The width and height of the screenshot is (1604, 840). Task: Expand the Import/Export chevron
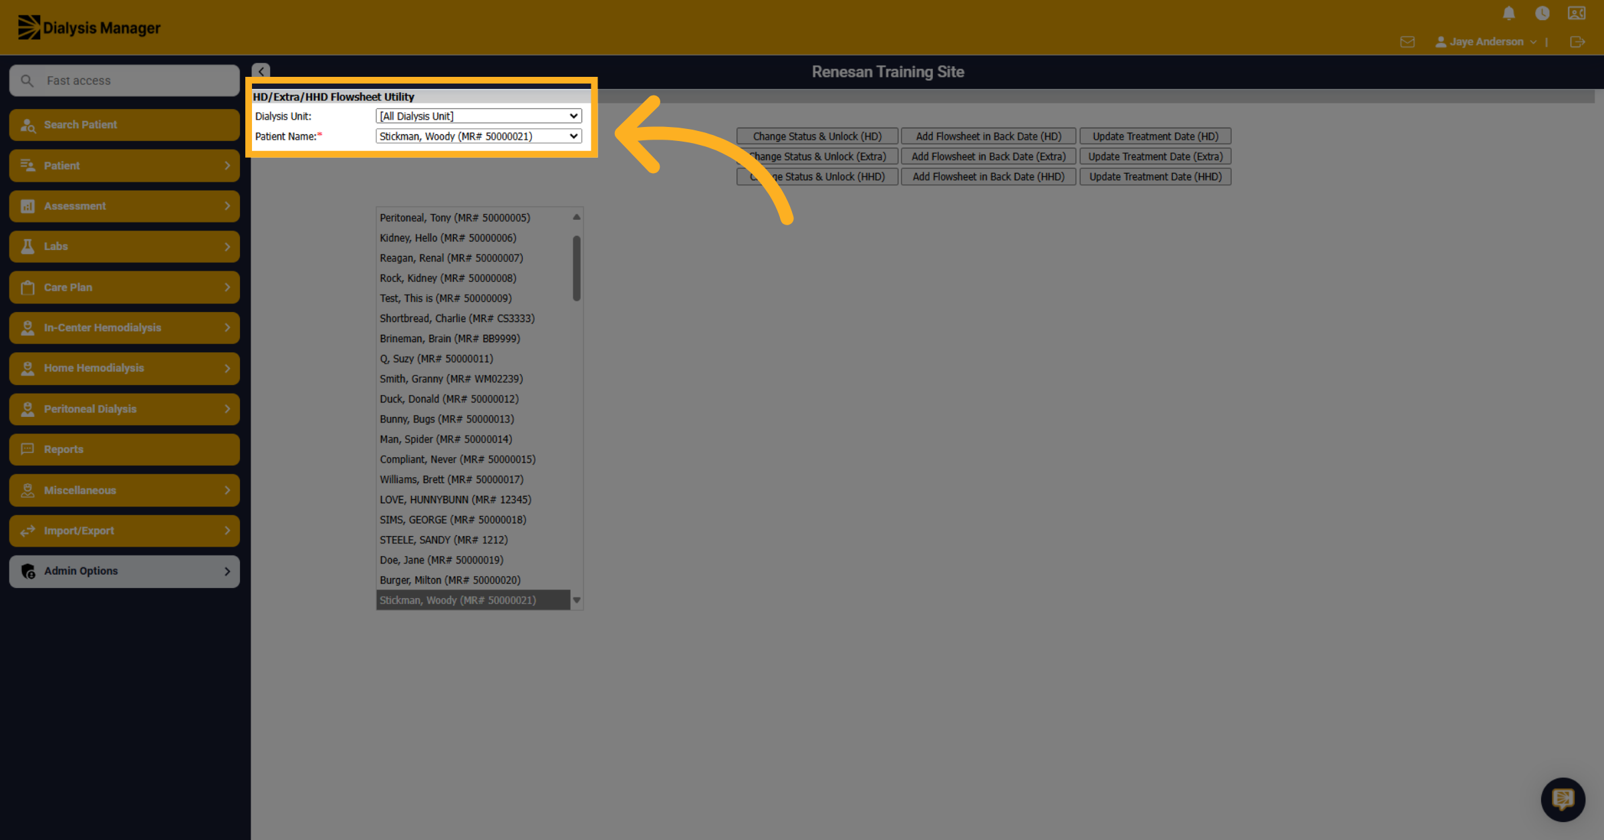coord(227,531)
